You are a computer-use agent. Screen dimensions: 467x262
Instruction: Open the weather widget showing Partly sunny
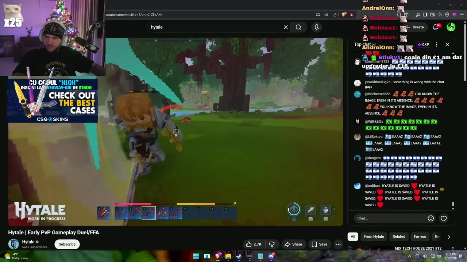(x=16, y=256)
